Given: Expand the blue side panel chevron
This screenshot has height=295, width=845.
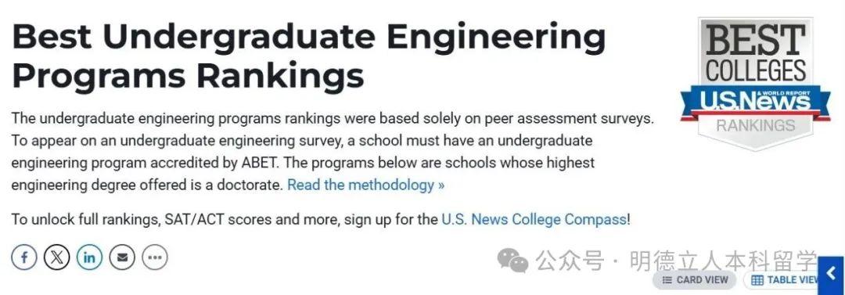Looking at the screenshot, I should [832, 275].
